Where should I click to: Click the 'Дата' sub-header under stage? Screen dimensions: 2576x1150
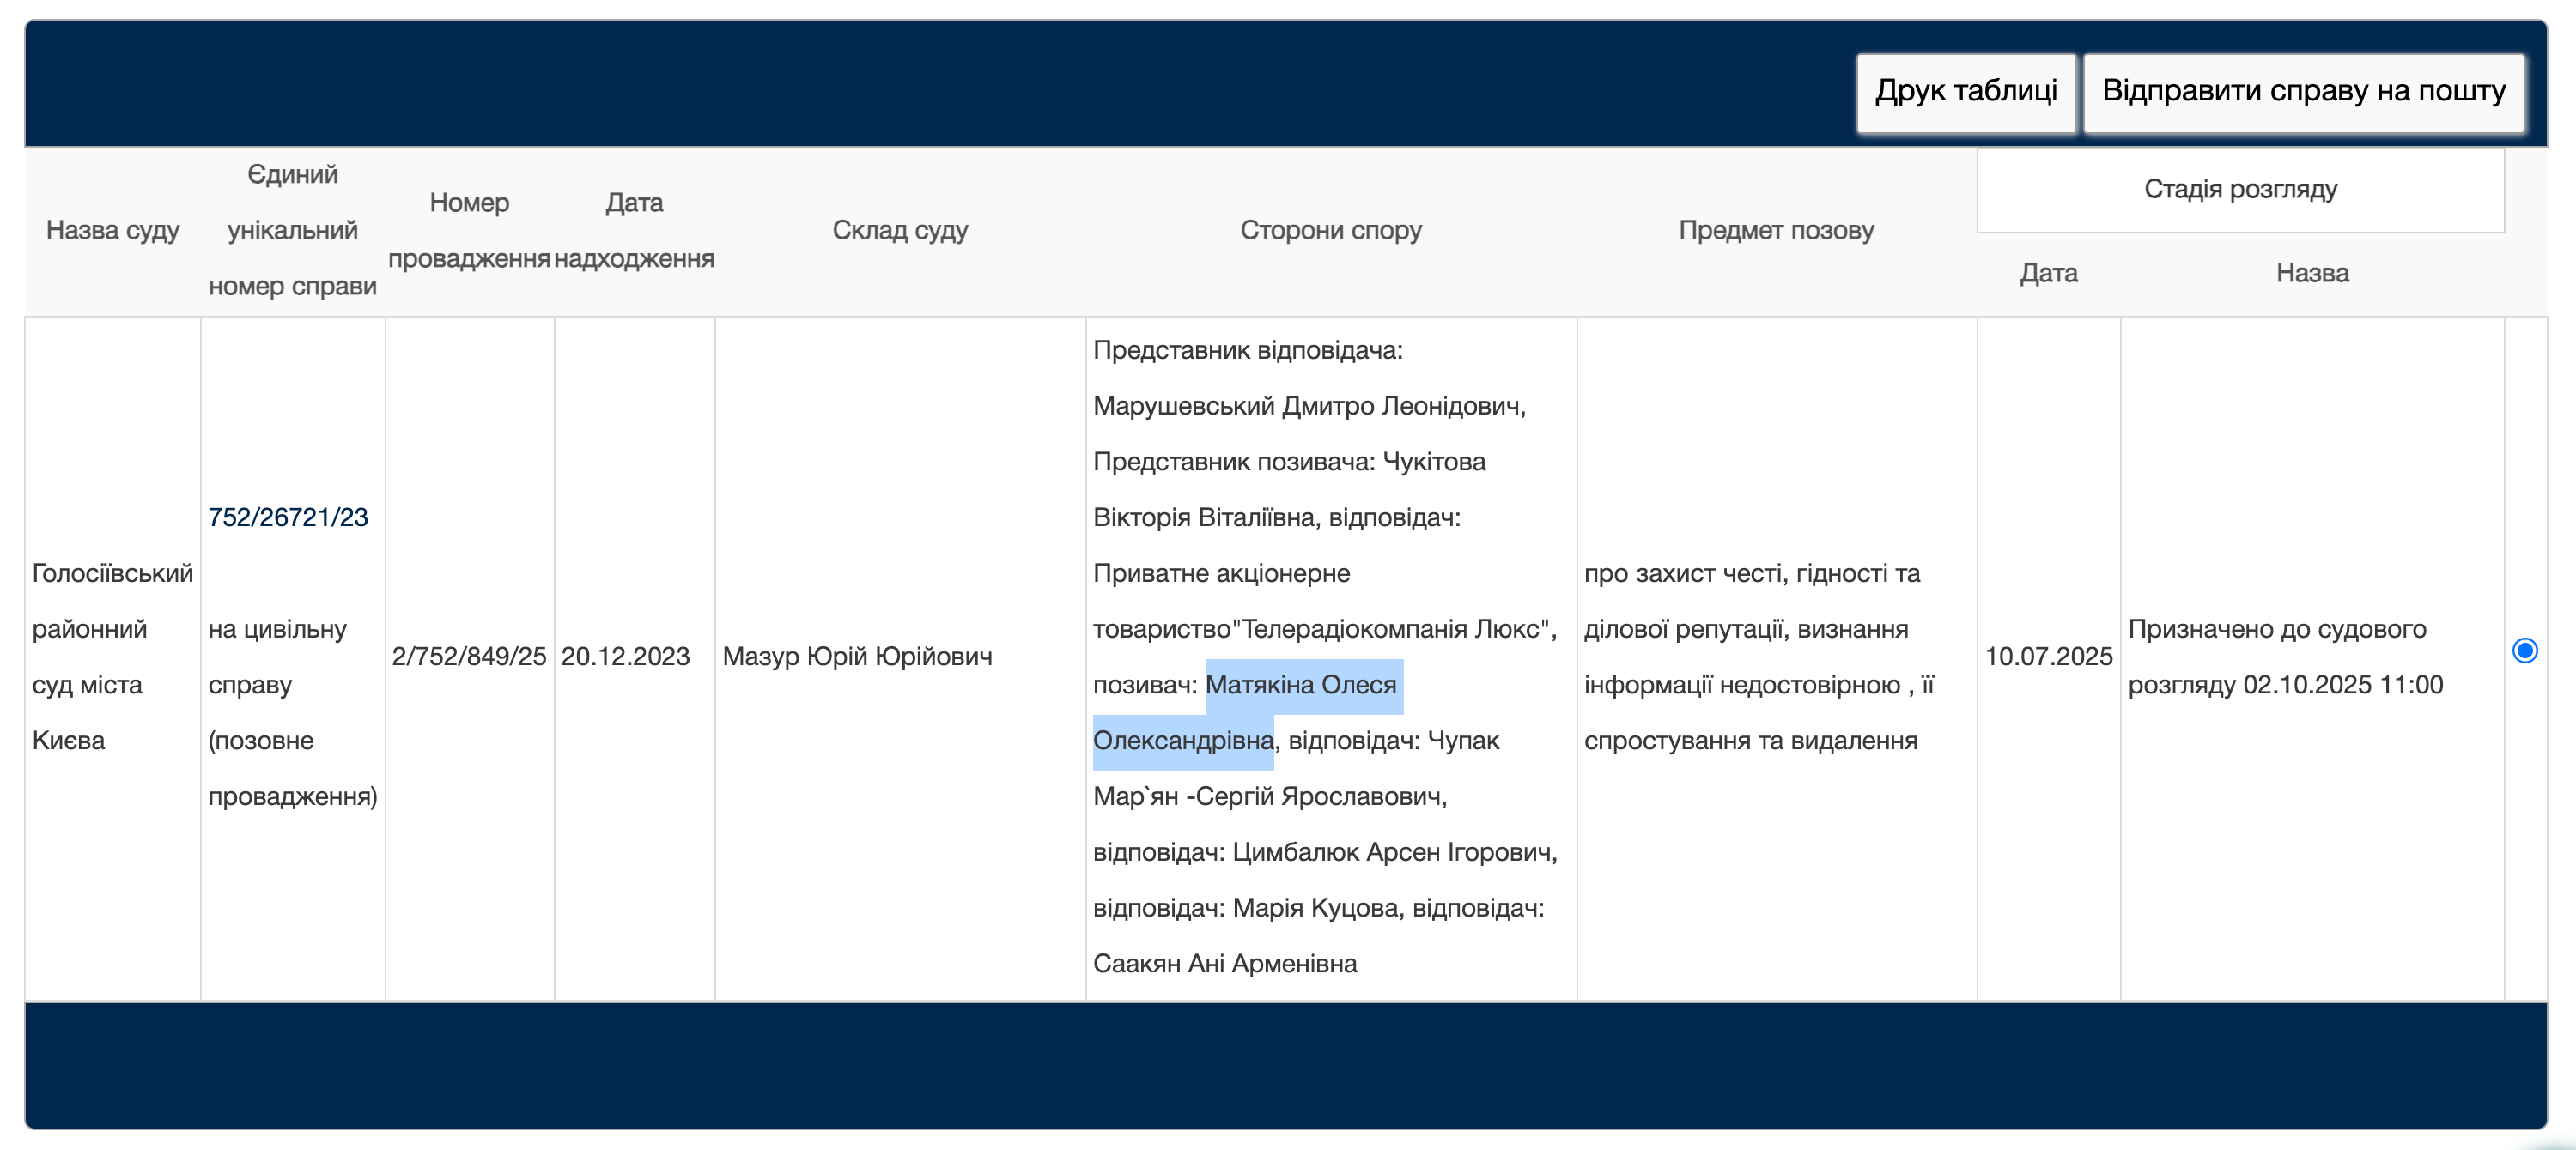pos(2048,274)
